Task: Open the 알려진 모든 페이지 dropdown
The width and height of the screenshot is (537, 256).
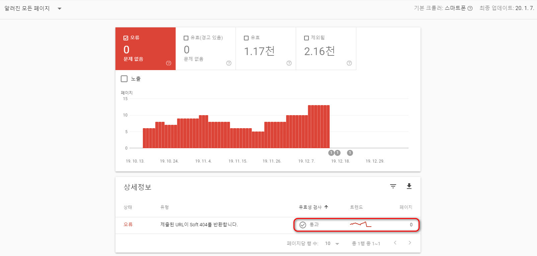Action: coord(33,8)
